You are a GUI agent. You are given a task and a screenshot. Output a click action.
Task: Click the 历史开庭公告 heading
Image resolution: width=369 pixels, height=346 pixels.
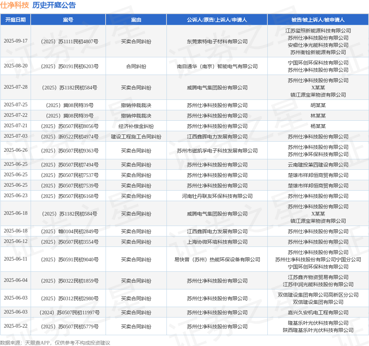[54, 5]
